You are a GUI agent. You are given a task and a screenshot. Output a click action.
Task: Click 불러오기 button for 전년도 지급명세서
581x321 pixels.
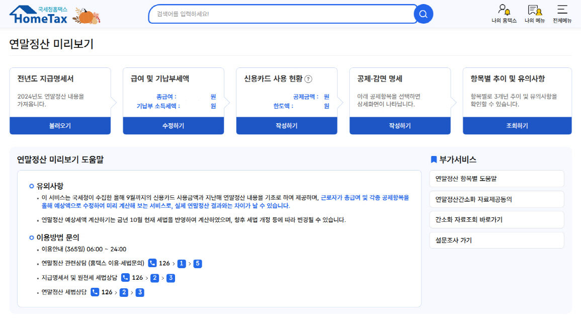[60, 126]
